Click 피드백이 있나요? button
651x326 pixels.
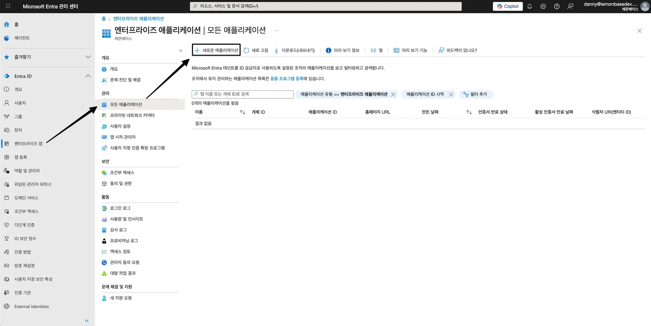[457, 50]
